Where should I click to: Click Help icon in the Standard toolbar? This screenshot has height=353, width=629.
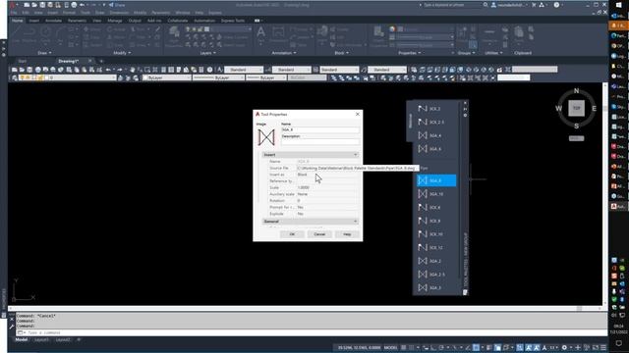click(x=209, y=70)
